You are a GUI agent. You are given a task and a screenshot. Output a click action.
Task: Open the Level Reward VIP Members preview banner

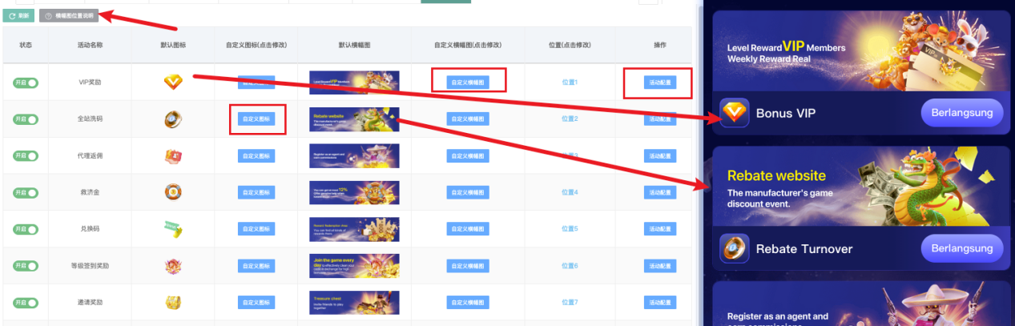pyautogui.click(x=861, y=50)
